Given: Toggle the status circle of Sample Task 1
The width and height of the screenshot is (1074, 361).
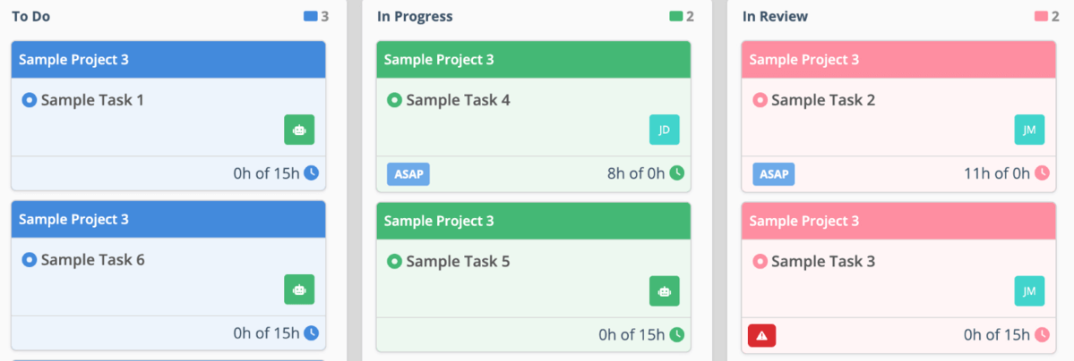Looking at the screenshot, I should pyautogui.click(x=29, y=100).
